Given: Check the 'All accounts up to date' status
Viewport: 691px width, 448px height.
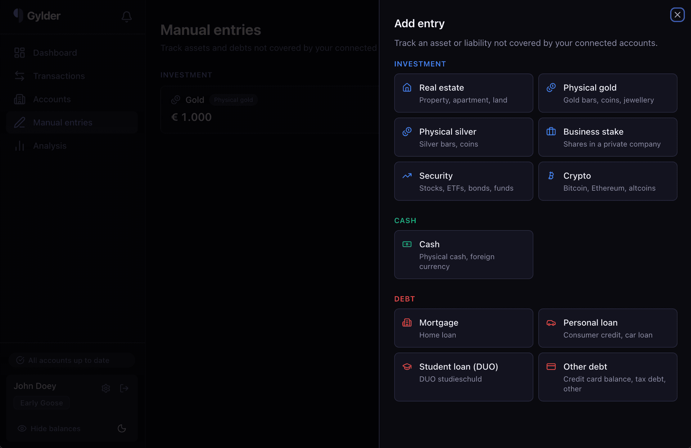Looking at the screenshot, I should [x=69, y=360].
